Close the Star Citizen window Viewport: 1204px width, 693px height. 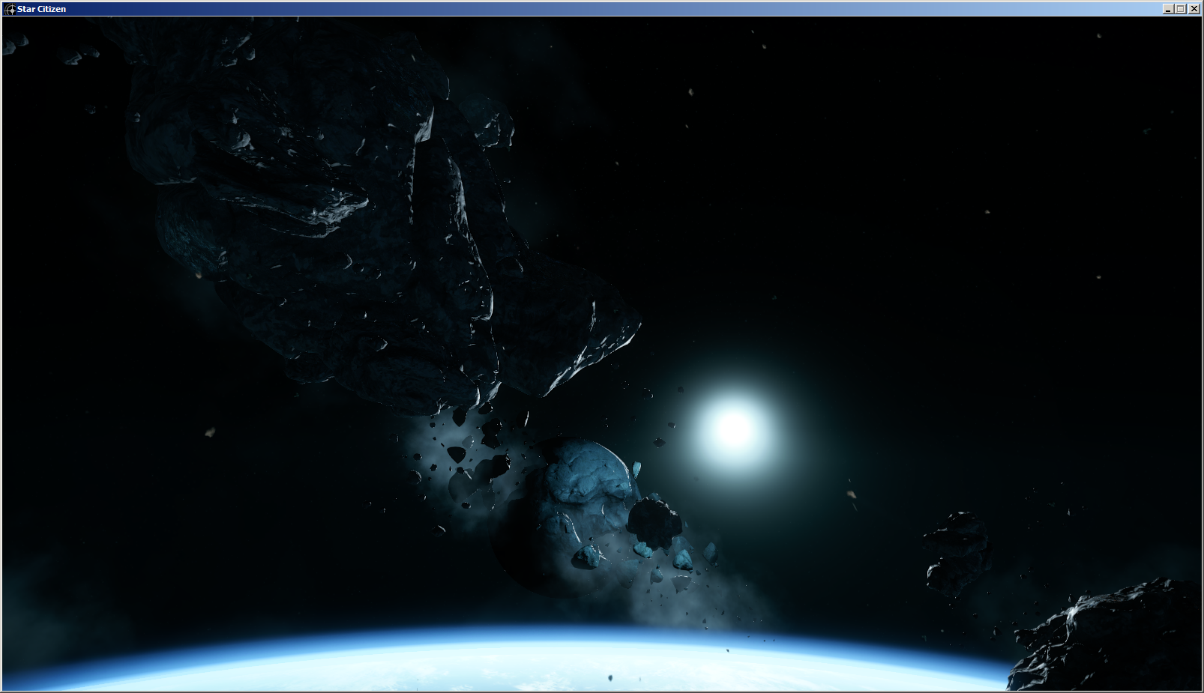coord(1194,9)
